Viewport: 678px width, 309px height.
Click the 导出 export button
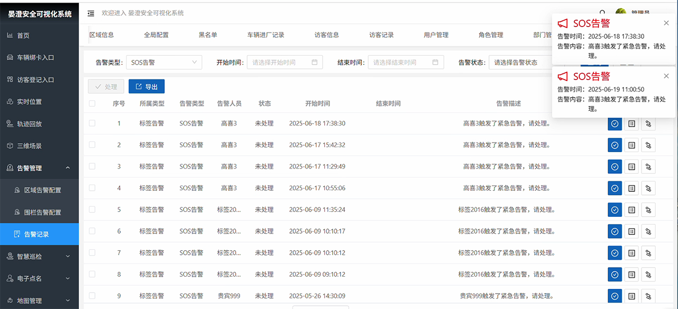click(x=147, y=87)
